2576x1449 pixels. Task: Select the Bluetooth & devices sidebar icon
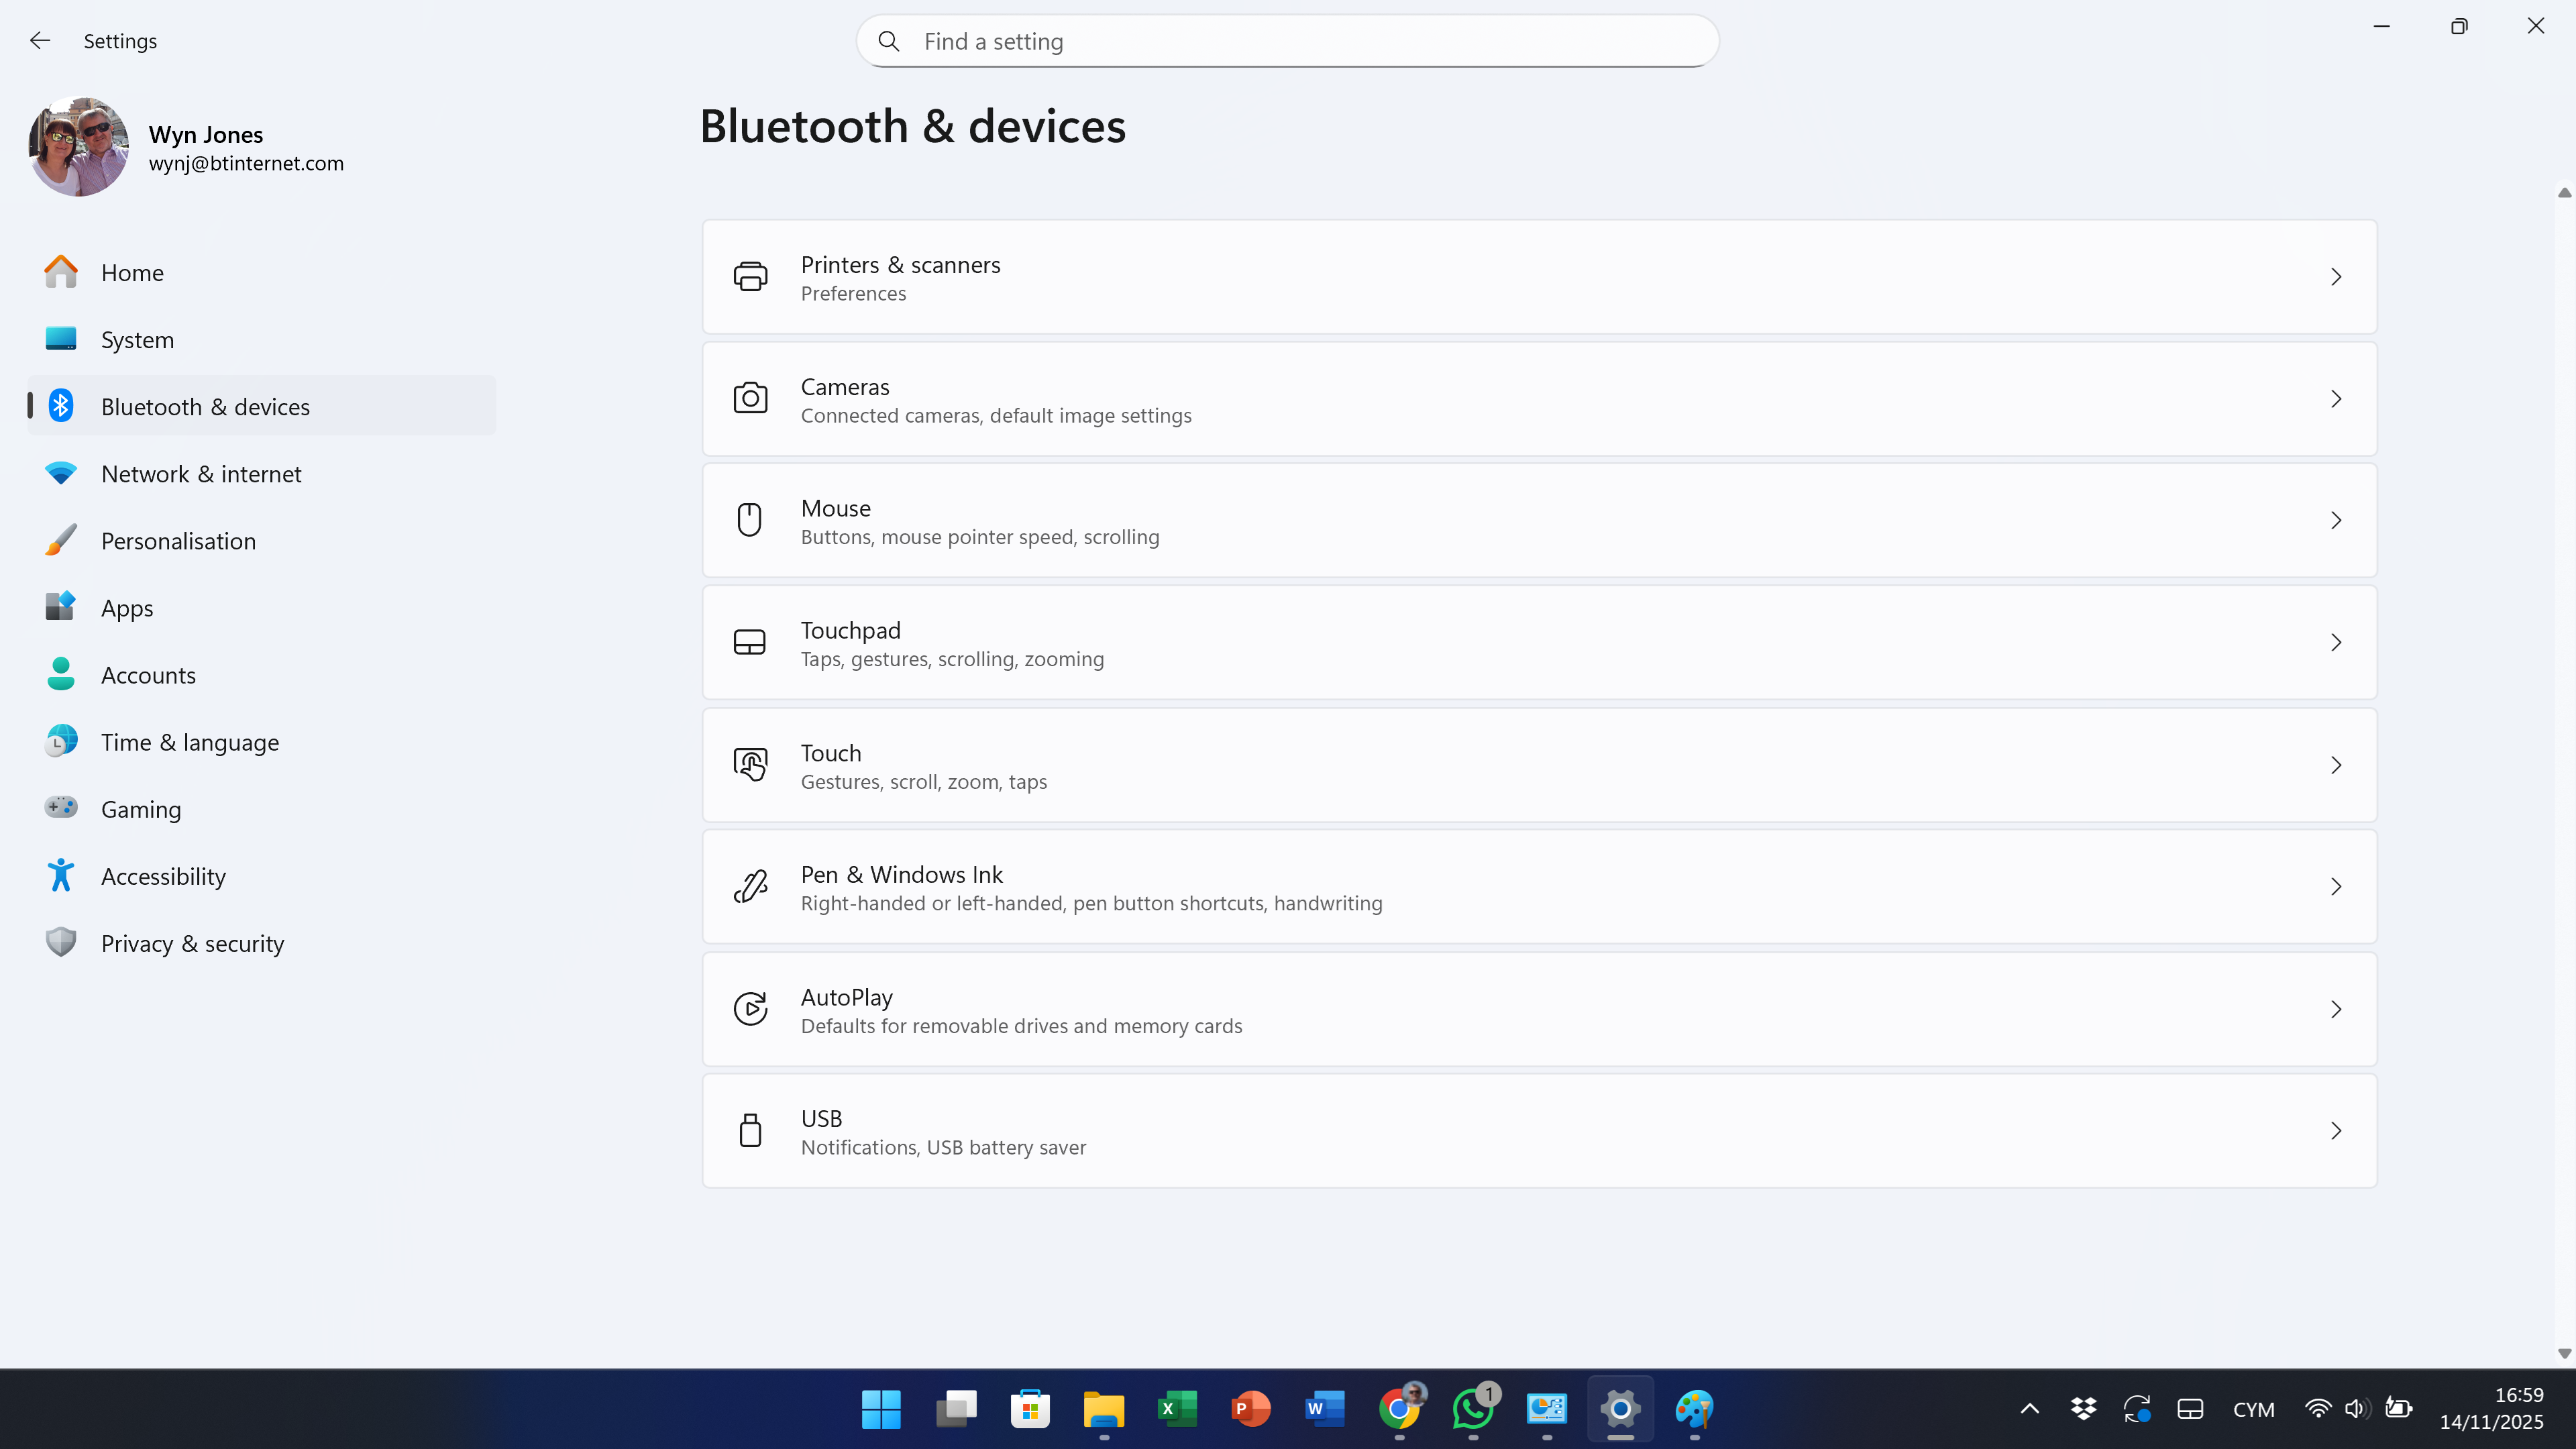(61, 406)
